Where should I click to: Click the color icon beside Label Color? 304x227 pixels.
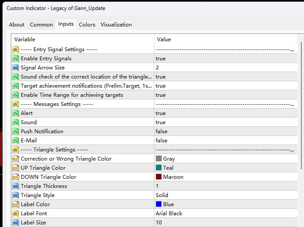pyautogui.click(x=16, y=204)
